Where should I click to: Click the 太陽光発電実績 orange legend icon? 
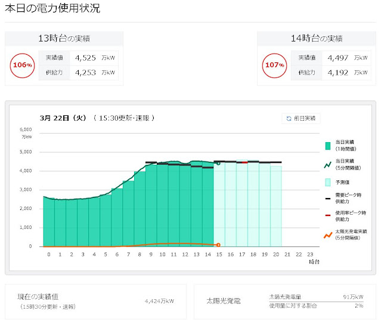coord(328,235)
